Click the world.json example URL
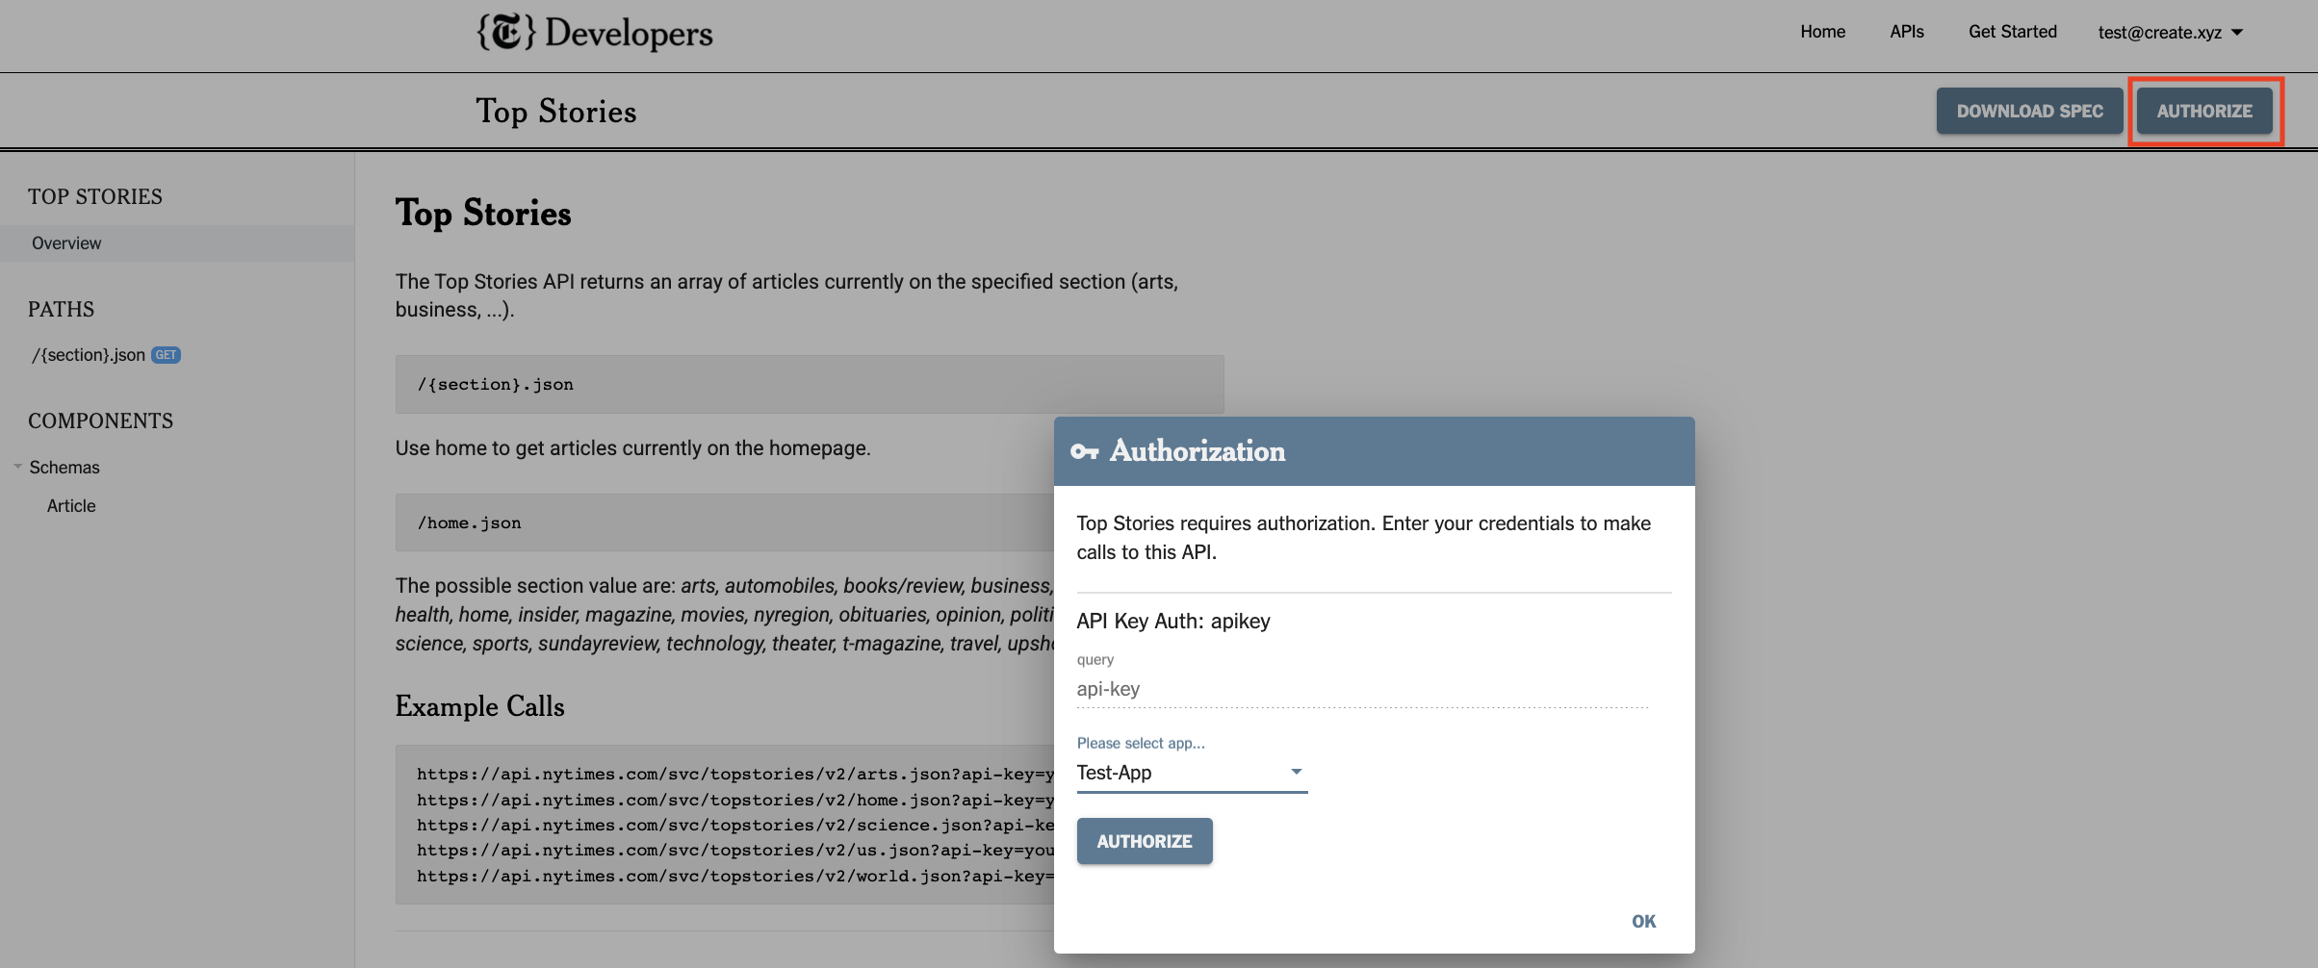This screenshot has height=968, width=2318. [735, 876]
